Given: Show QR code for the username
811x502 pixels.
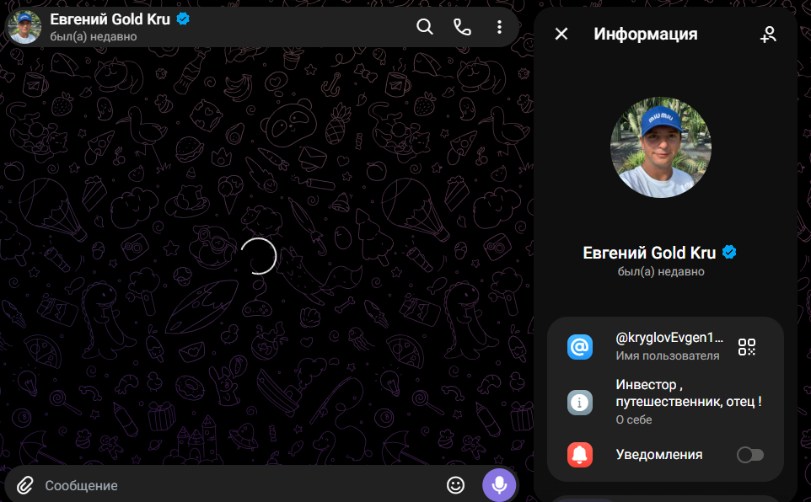Looking at the screenshot, I should pyautogui.click(x=747, y=347).
